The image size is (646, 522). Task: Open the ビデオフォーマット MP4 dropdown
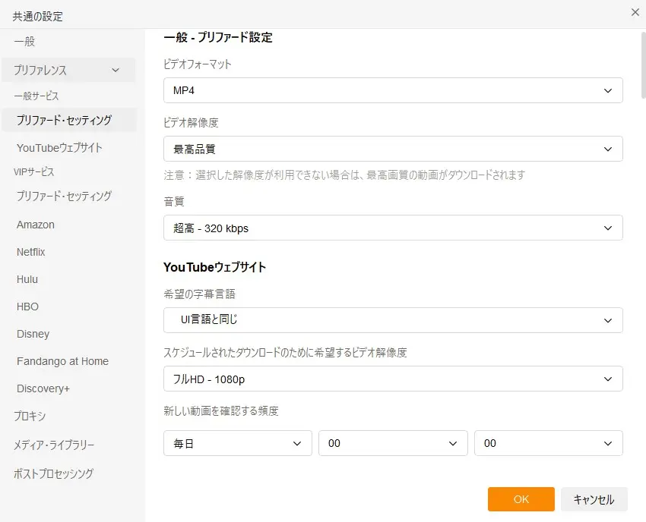tap(393, 90)
